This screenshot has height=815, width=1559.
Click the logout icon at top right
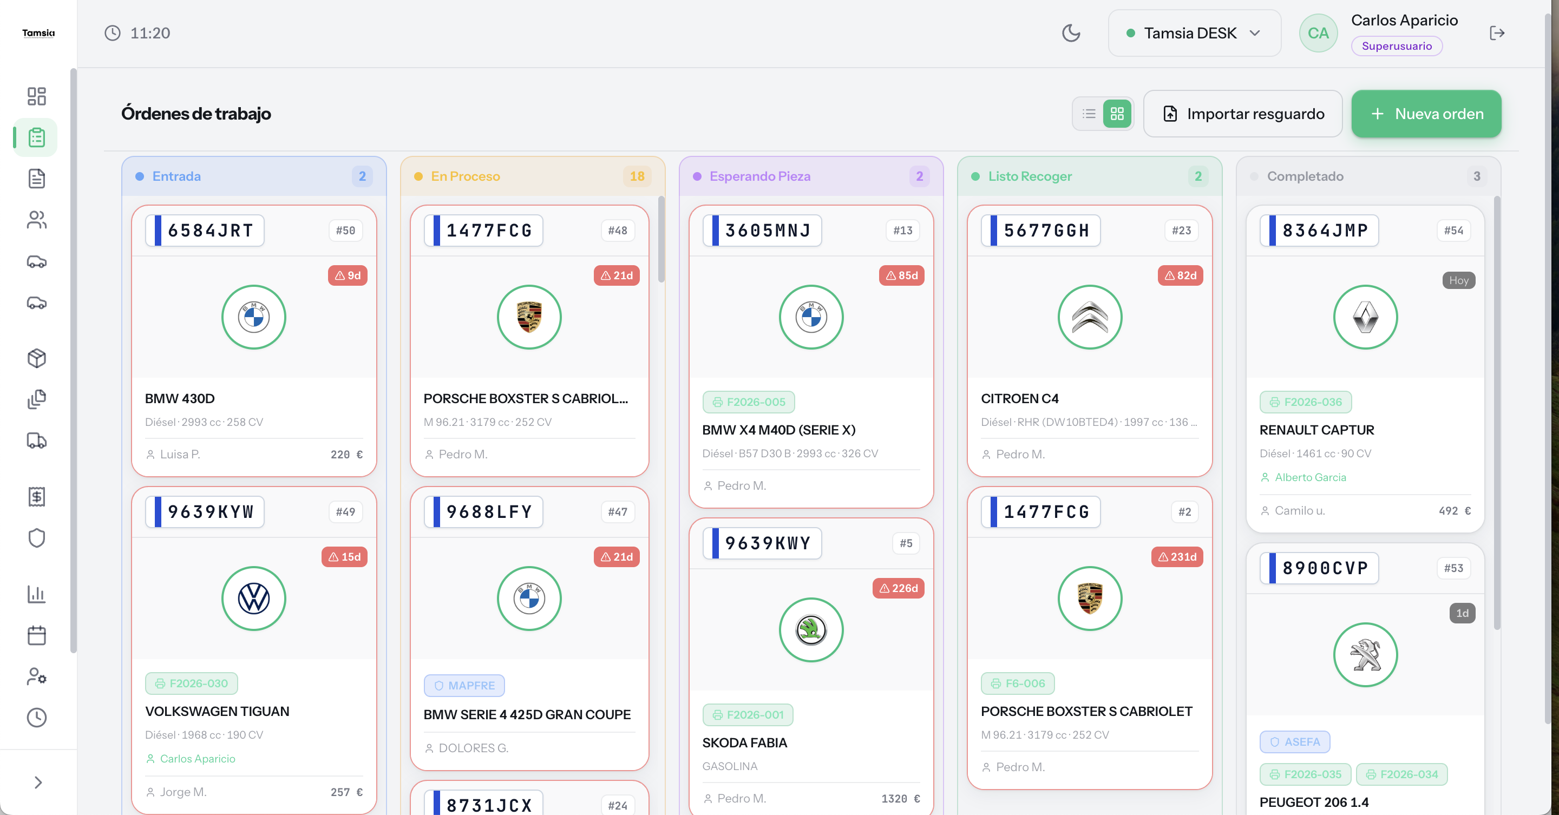pos(1497,32)
